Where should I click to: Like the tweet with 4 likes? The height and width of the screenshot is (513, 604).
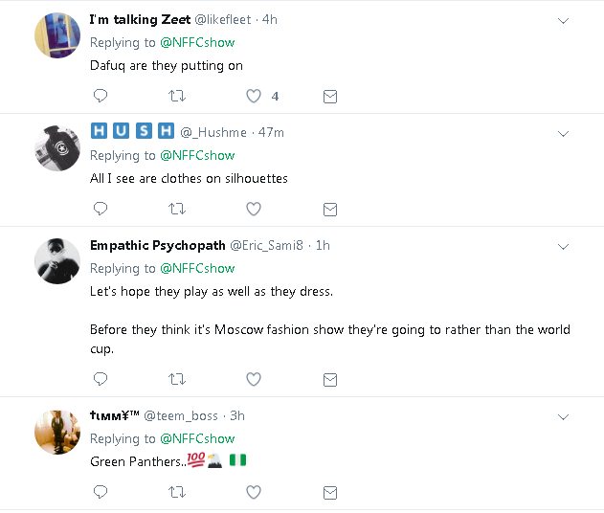point(254,96)
